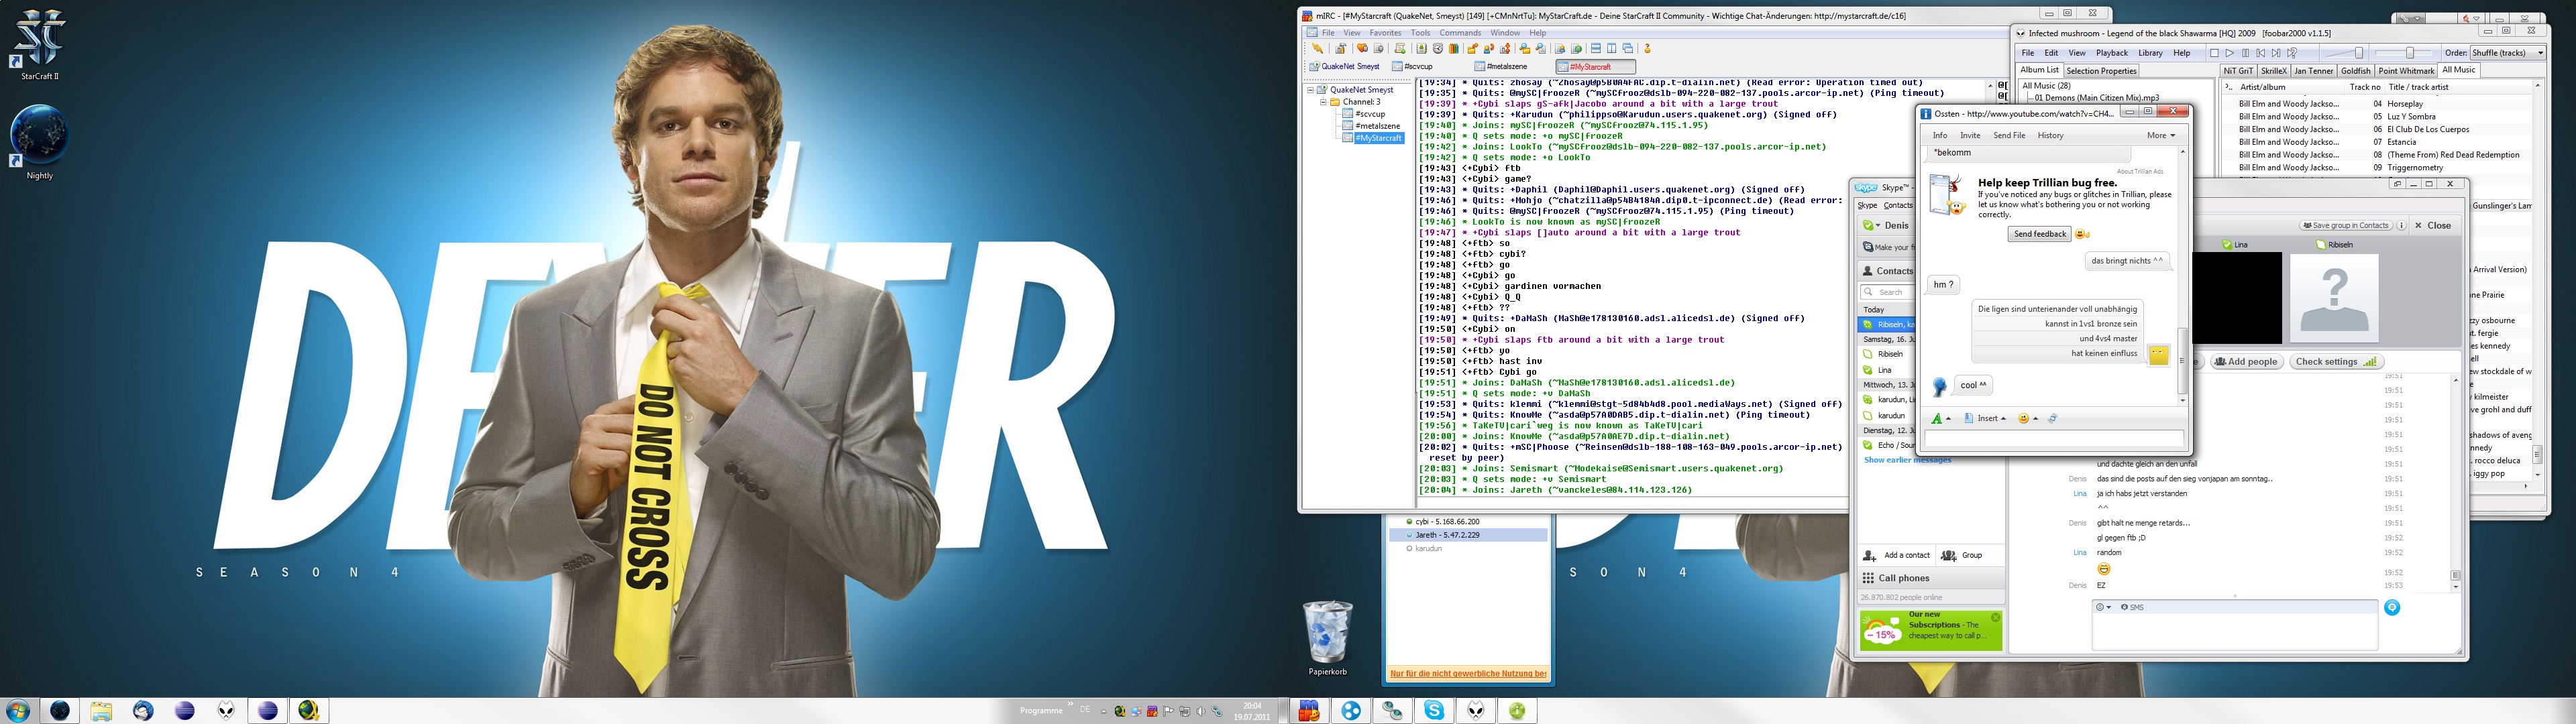Click foobar2000 random playback icon
The height and width of the screenshot is (724, 2576).
(x=2292, y=53)
